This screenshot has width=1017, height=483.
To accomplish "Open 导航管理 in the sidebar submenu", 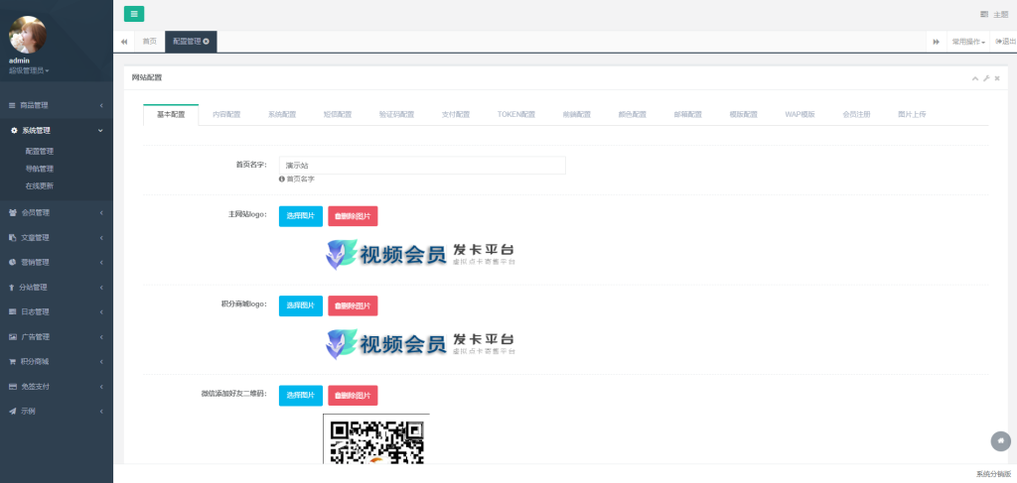I will [x=40, y=169].
